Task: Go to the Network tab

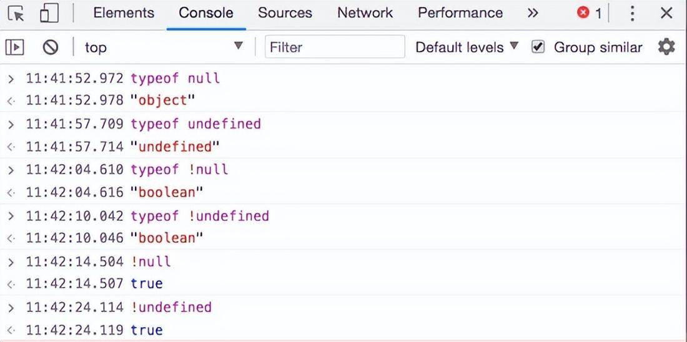Action: pos(365,13)
